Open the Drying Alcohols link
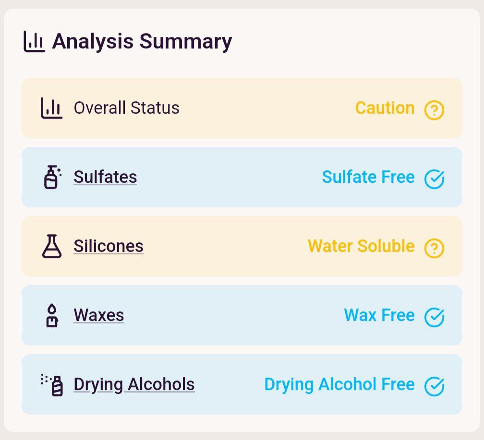Viewport: 484px width, 440px height. point(134,385)
